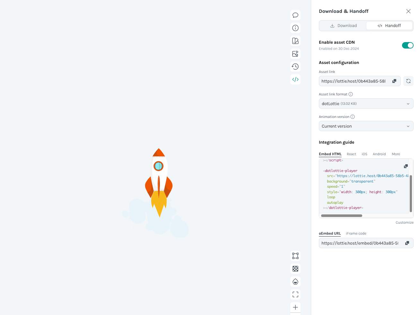Toggle the animation bounding box display

coord(295,256)
